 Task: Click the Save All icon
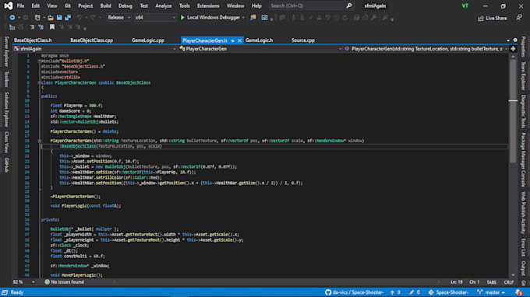[x=68, y=18]
